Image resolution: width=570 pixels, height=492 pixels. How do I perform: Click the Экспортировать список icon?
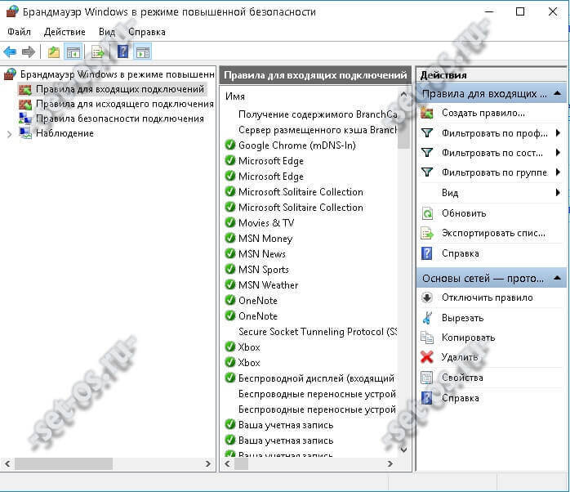(427, 233)
